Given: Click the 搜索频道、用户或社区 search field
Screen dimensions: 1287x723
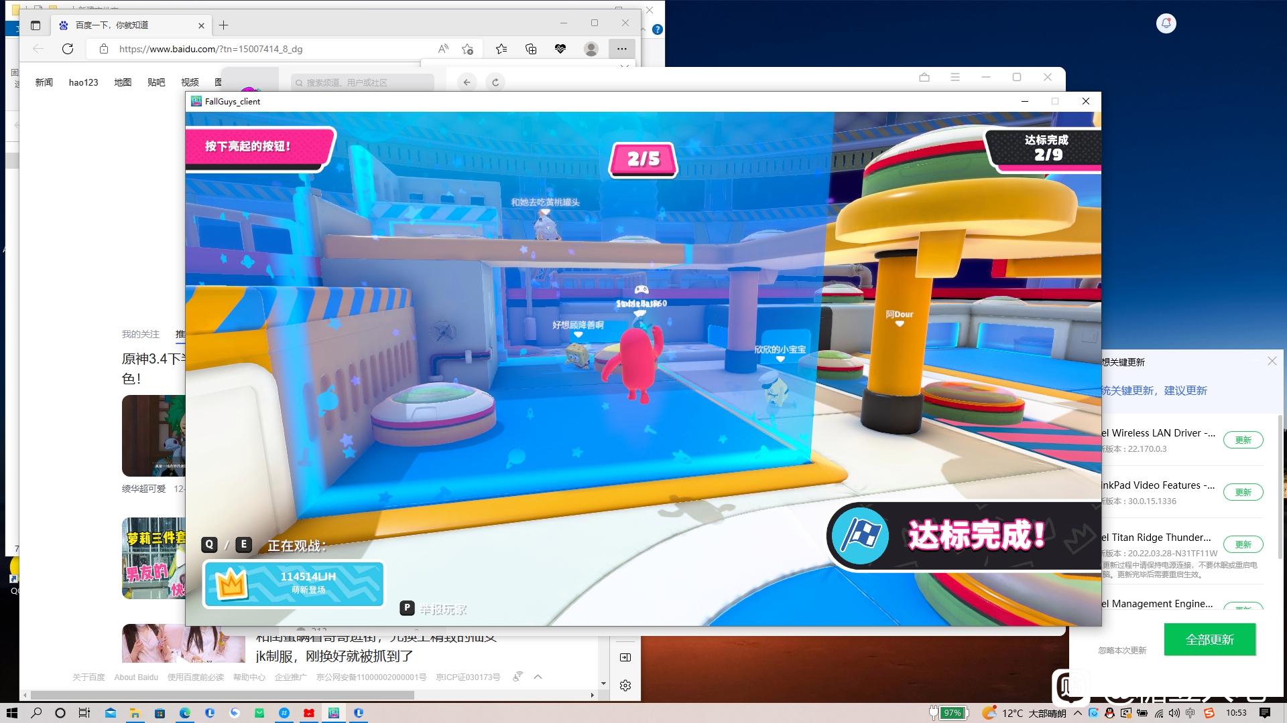Looking at the screenshot, I should tap(363, 82).
